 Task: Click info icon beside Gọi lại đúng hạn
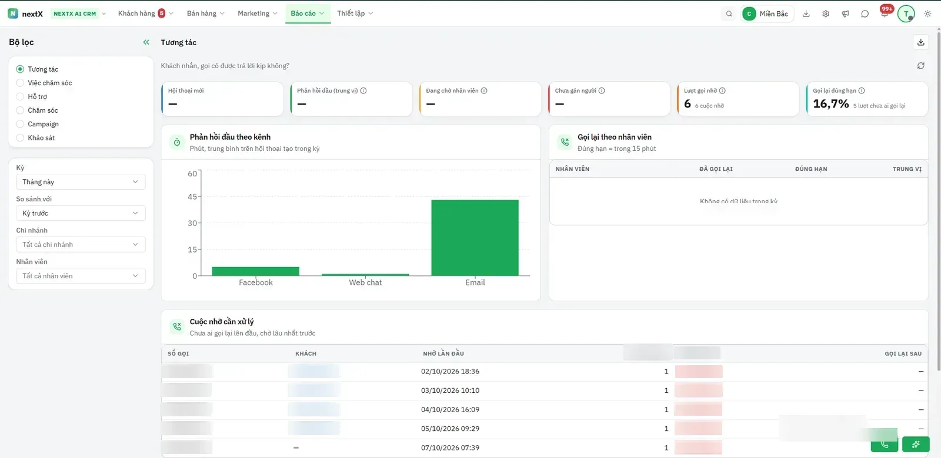tap(862, 90)
